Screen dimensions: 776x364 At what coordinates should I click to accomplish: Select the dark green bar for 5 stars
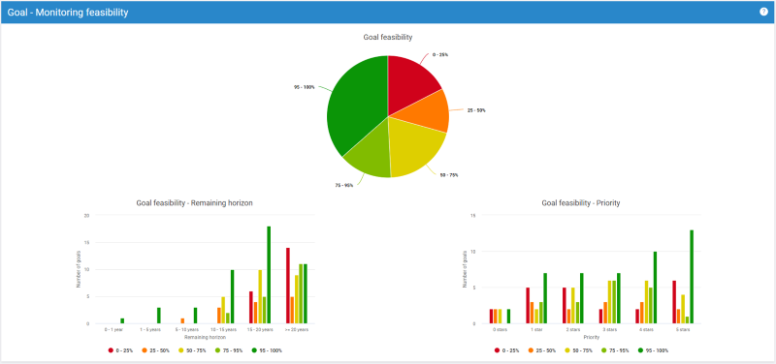click(692, 277)
